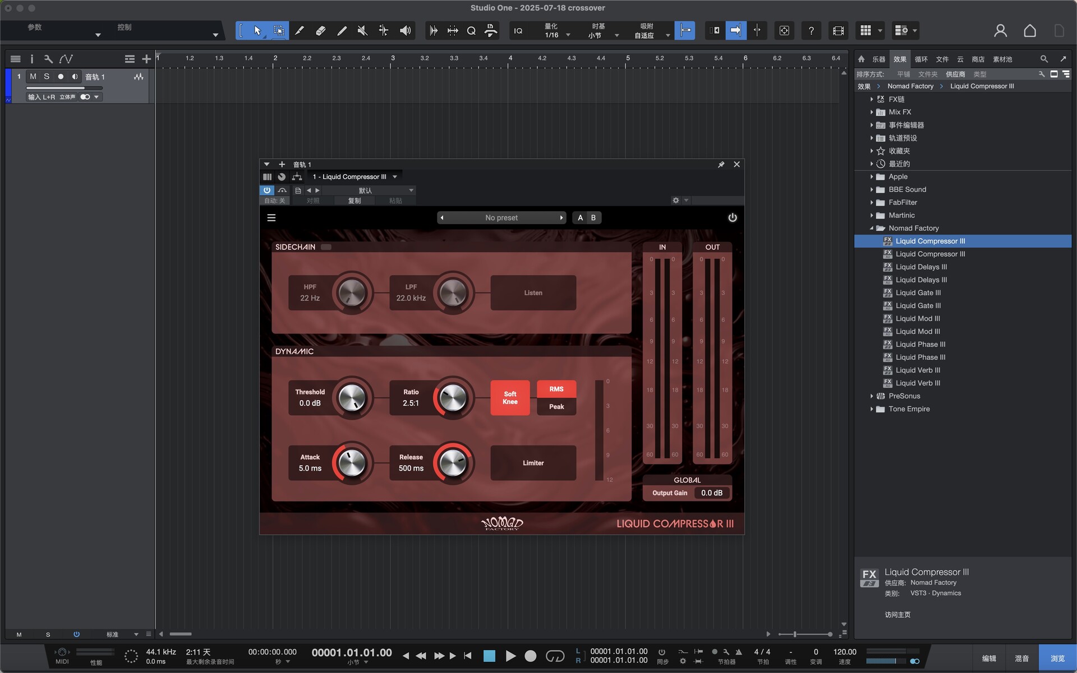Click the track 1 volume fader
This screenshot has width=1077, height=673.
[x=65, y=88]
